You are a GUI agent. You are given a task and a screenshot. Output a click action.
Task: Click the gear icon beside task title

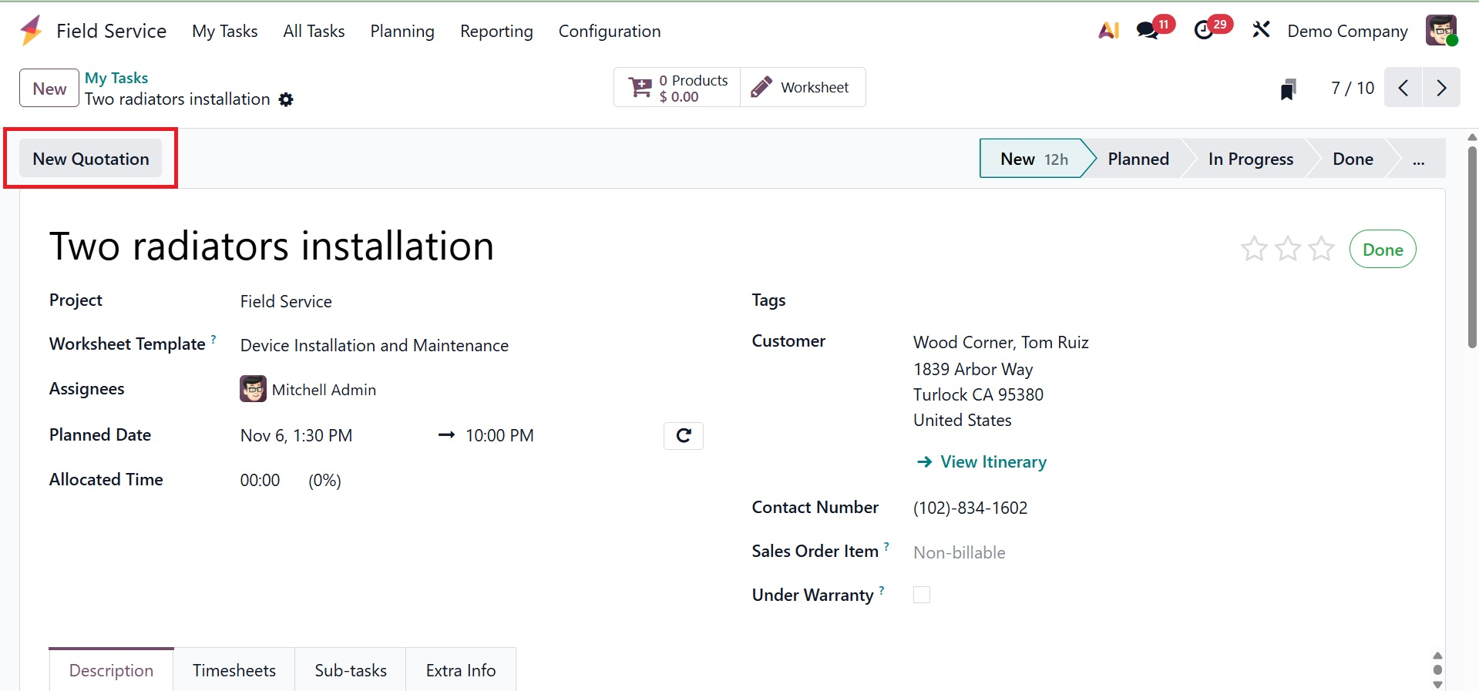tap(286, 100)
